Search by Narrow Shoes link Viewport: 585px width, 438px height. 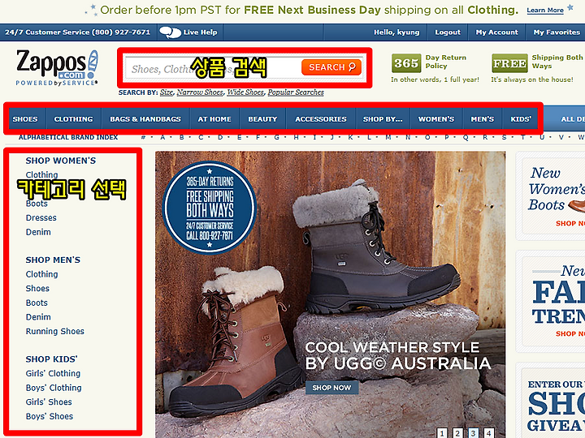[x=200, y=92]
